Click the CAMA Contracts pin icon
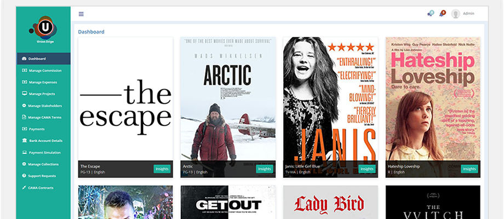 [24, 188]
